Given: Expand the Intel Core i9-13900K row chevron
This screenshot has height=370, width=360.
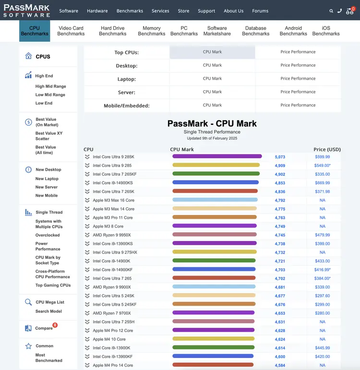Looking at the screenshot, I should (87, 348).
